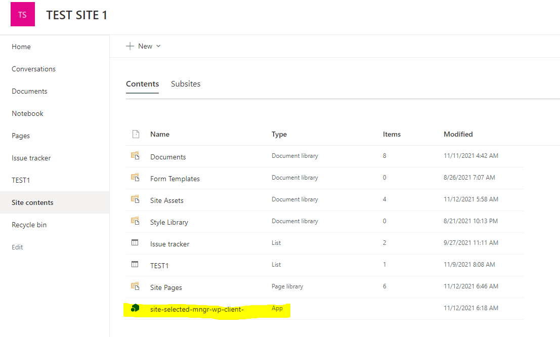The width and height of the screenshot is (560, 337).
Task: Click the document icon in the table header
Action: (135, 134)
